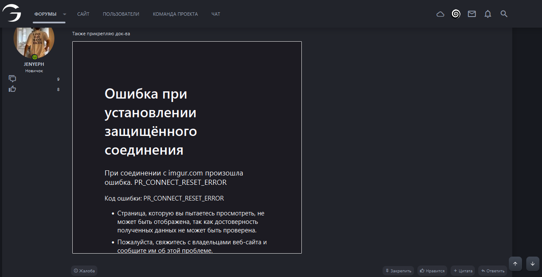Click the forum logo icon

point(12,13)
